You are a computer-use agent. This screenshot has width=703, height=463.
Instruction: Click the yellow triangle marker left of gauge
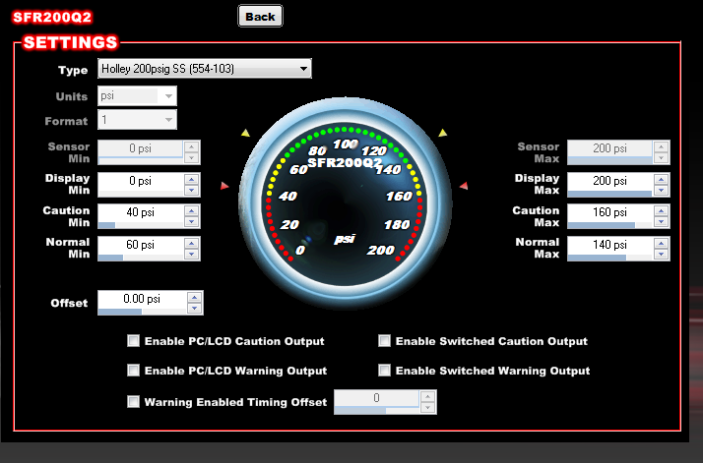point(245,133)
